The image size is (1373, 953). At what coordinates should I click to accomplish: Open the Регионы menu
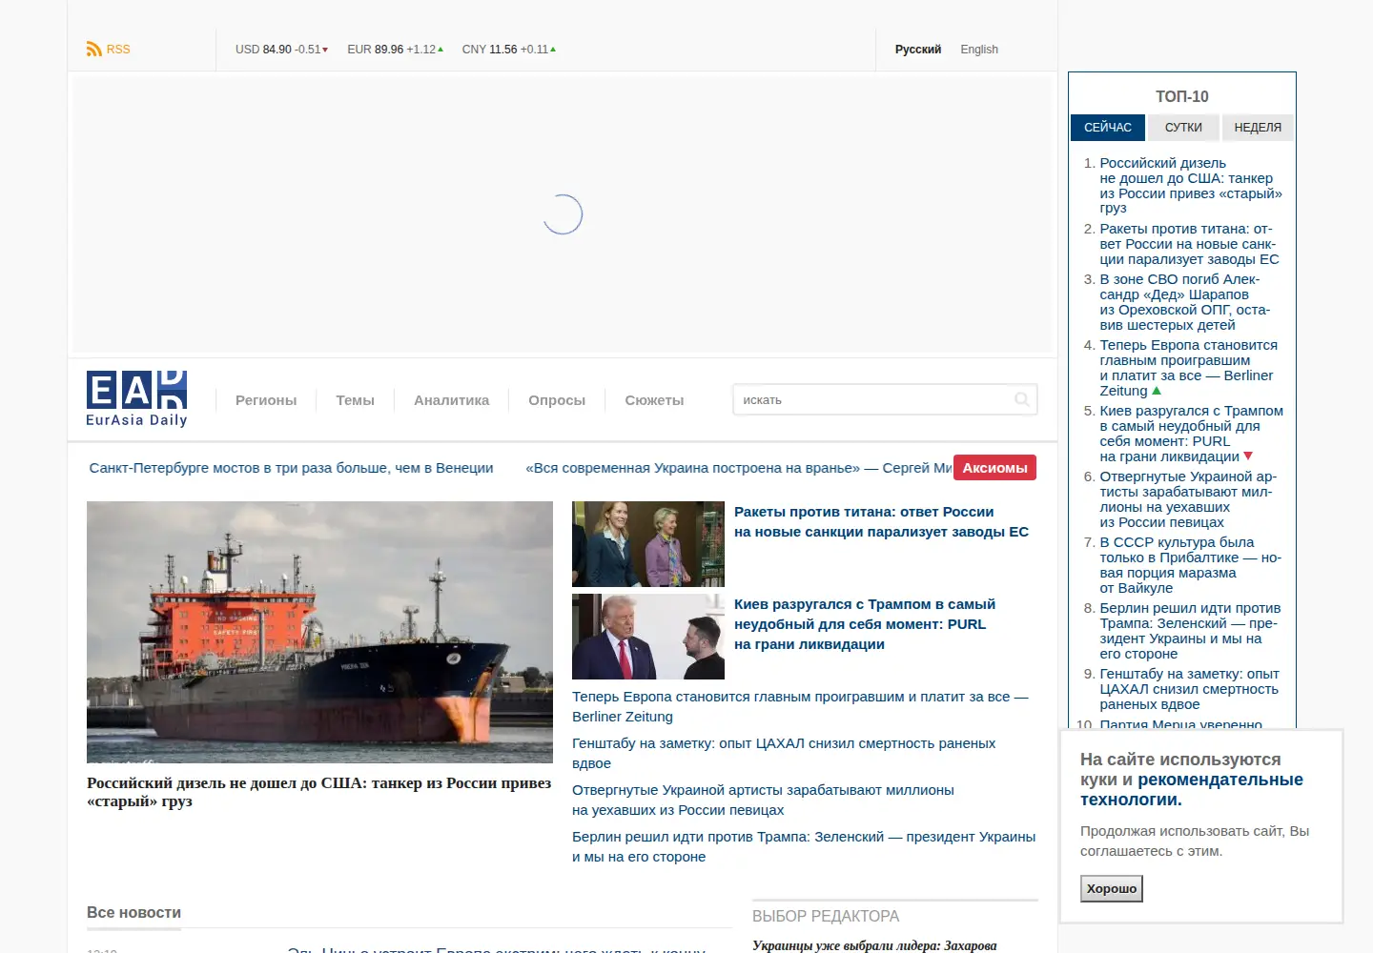[x=266, y=400]
